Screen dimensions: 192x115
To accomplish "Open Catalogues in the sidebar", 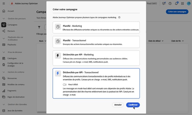I will coord(12,58).
